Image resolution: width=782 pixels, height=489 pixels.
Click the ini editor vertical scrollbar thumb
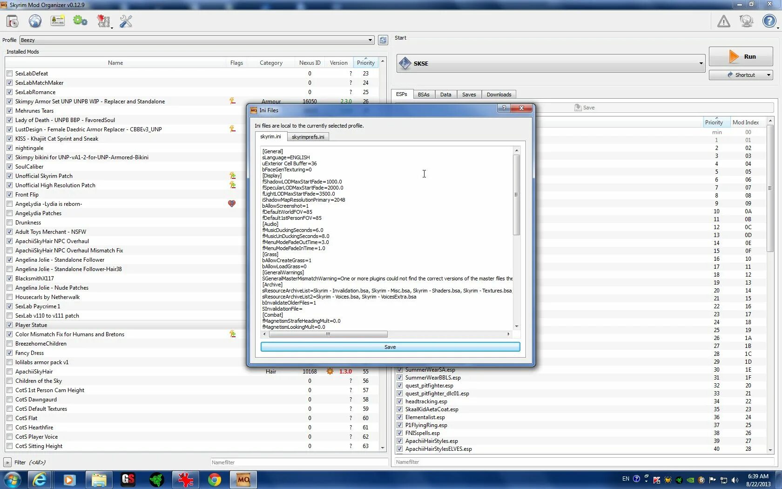[x=516, y=195]
